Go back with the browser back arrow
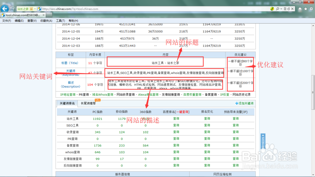The height and width of the screenshot is (177, 315). (x=5, y=9)
